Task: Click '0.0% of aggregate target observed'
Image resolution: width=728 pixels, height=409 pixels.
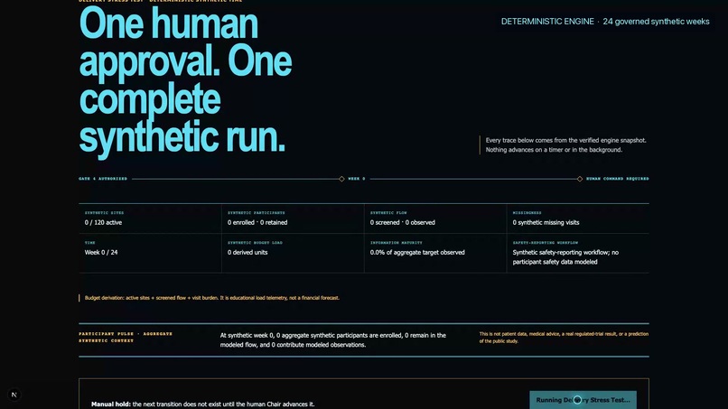Action: click(417, 252)
